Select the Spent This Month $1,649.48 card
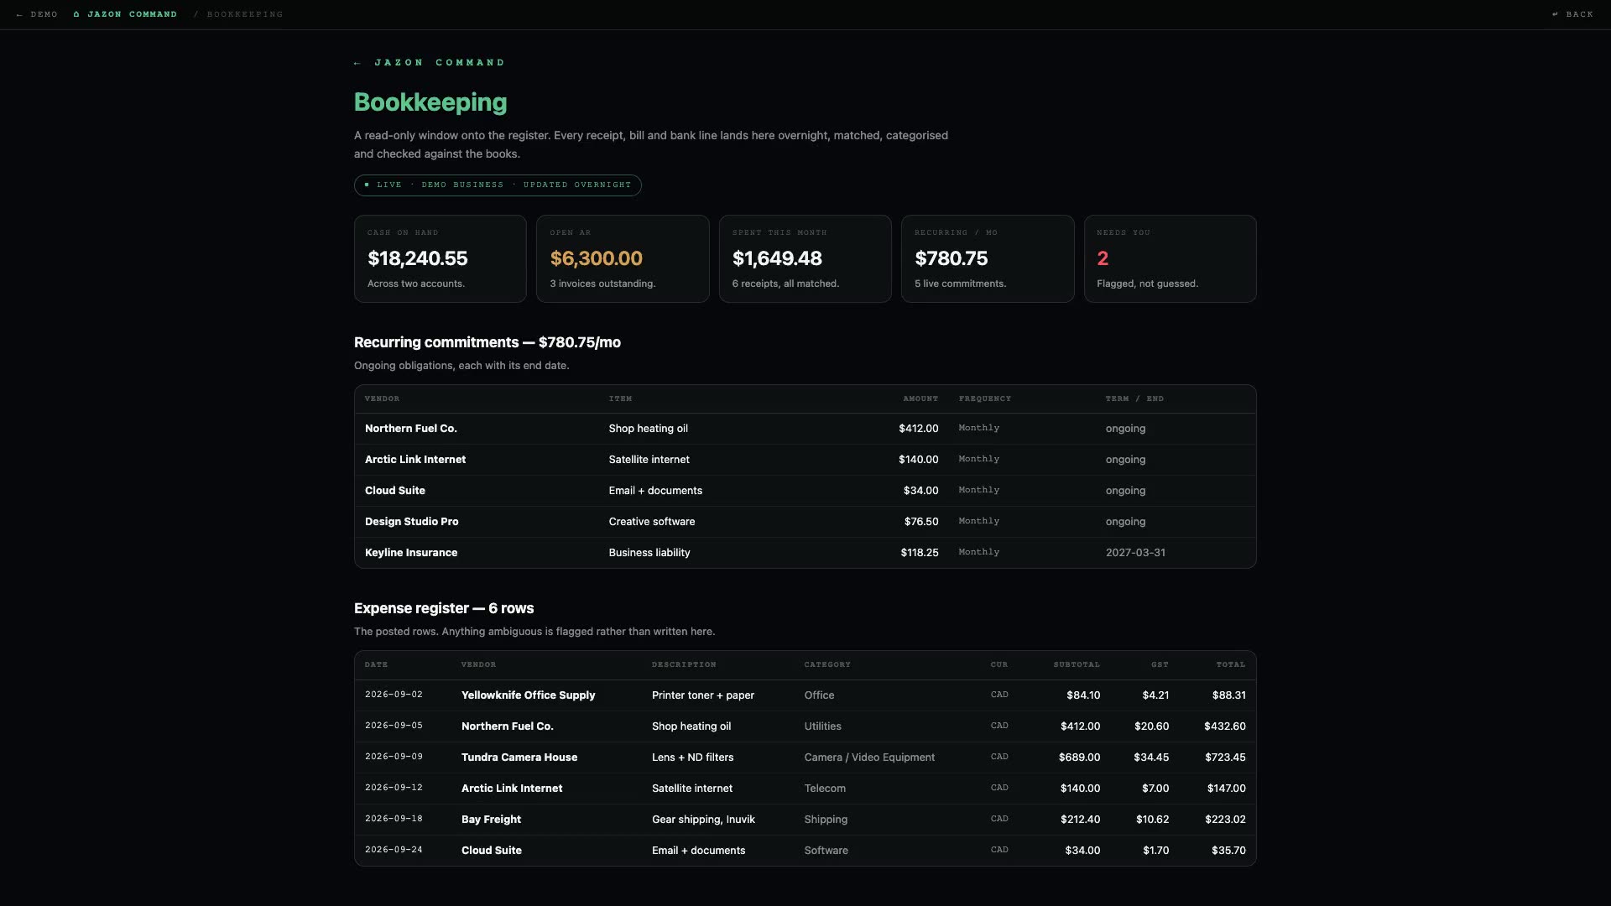 point(805,258)
